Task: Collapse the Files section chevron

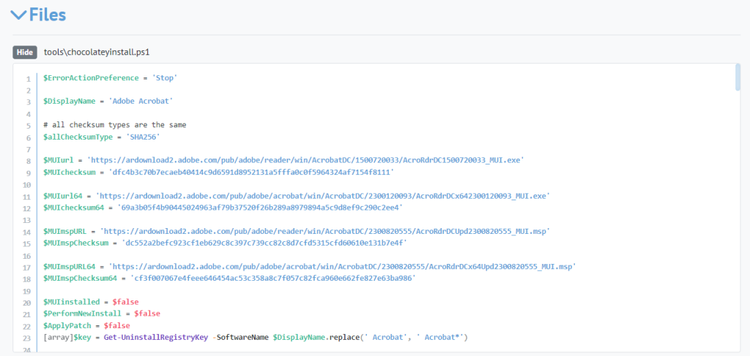Action: coord(18,15)
